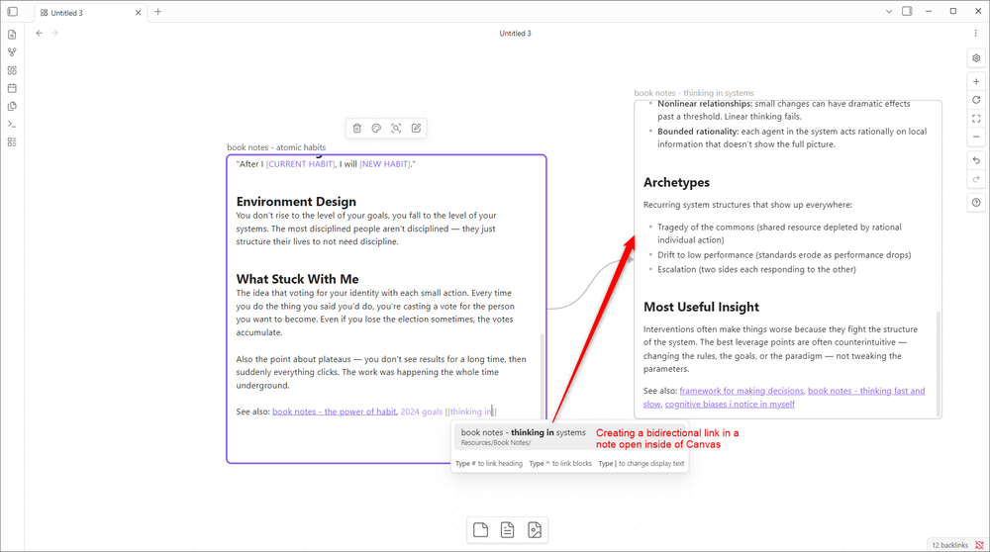Viewport: 990px width, 552px height.
Task: Toggle the left sidebar panel icon
Action: tap(13, 11)
